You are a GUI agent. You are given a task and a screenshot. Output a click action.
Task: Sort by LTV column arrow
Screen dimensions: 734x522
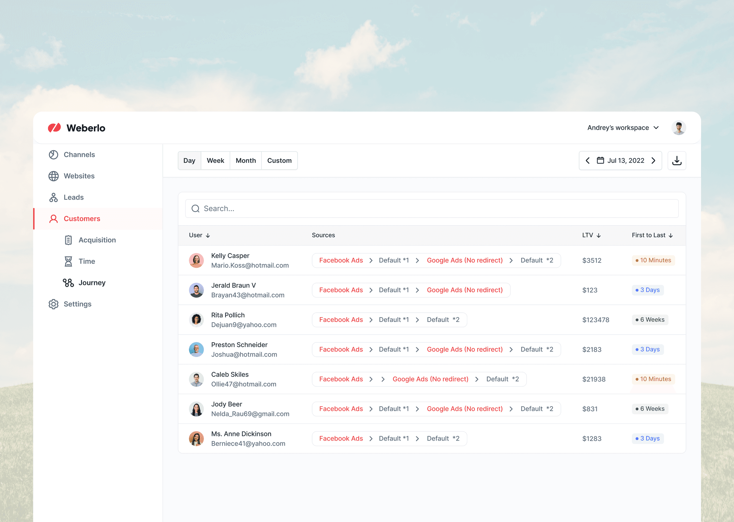599,236
